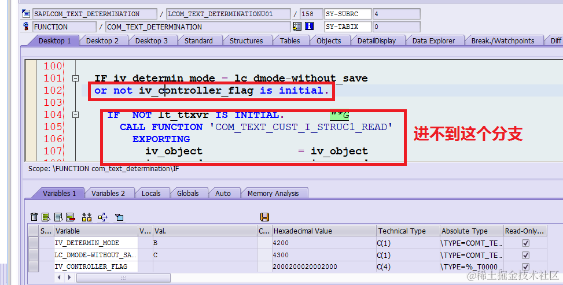Toggle Read-Only checkbox for IV_DETERMIN_MODE
This screenshot has width=563, height=285.
(x=525, y=243)
